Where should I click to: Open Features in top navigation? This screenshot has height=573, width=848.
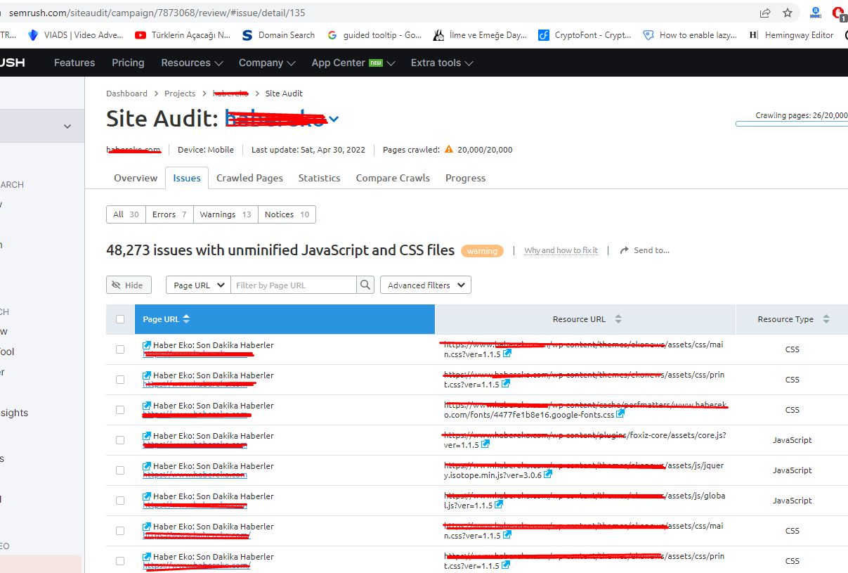coord(74,63)
